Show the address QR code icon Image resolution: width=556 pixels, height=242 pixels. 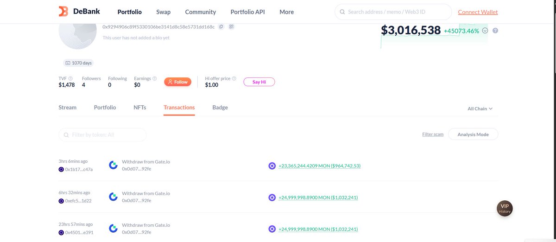tap(232, 27)
